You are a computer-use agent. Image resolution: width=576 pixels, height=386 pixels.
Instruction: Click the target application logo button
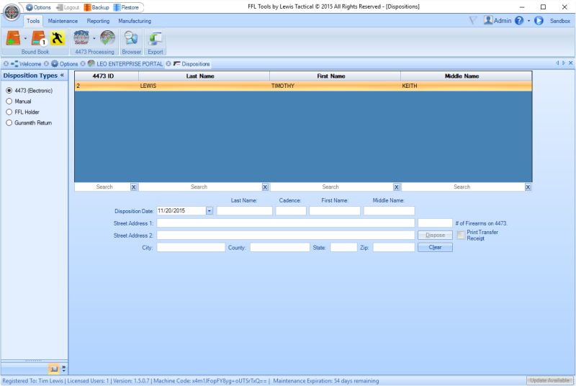point(12,12)
